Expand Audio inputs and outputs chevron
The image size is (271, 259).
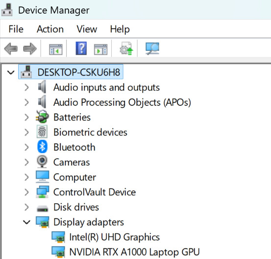pyautogui.click(x=26, y=87)
